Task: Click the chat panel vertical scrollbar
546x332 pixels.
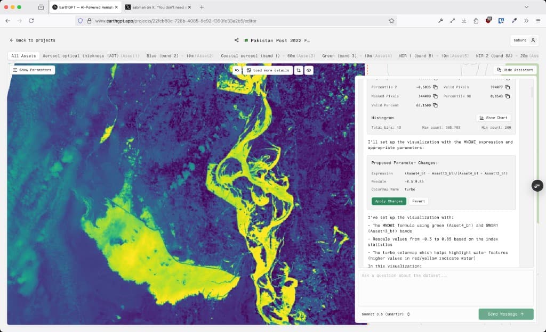Action: tap(532, 92)
